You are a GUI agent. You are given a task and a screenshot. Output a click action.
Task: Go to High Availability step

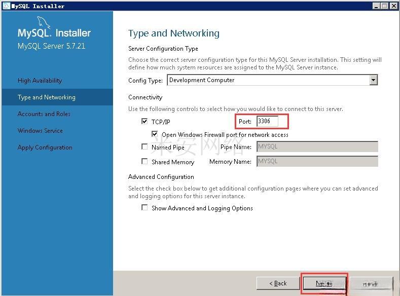40,81
